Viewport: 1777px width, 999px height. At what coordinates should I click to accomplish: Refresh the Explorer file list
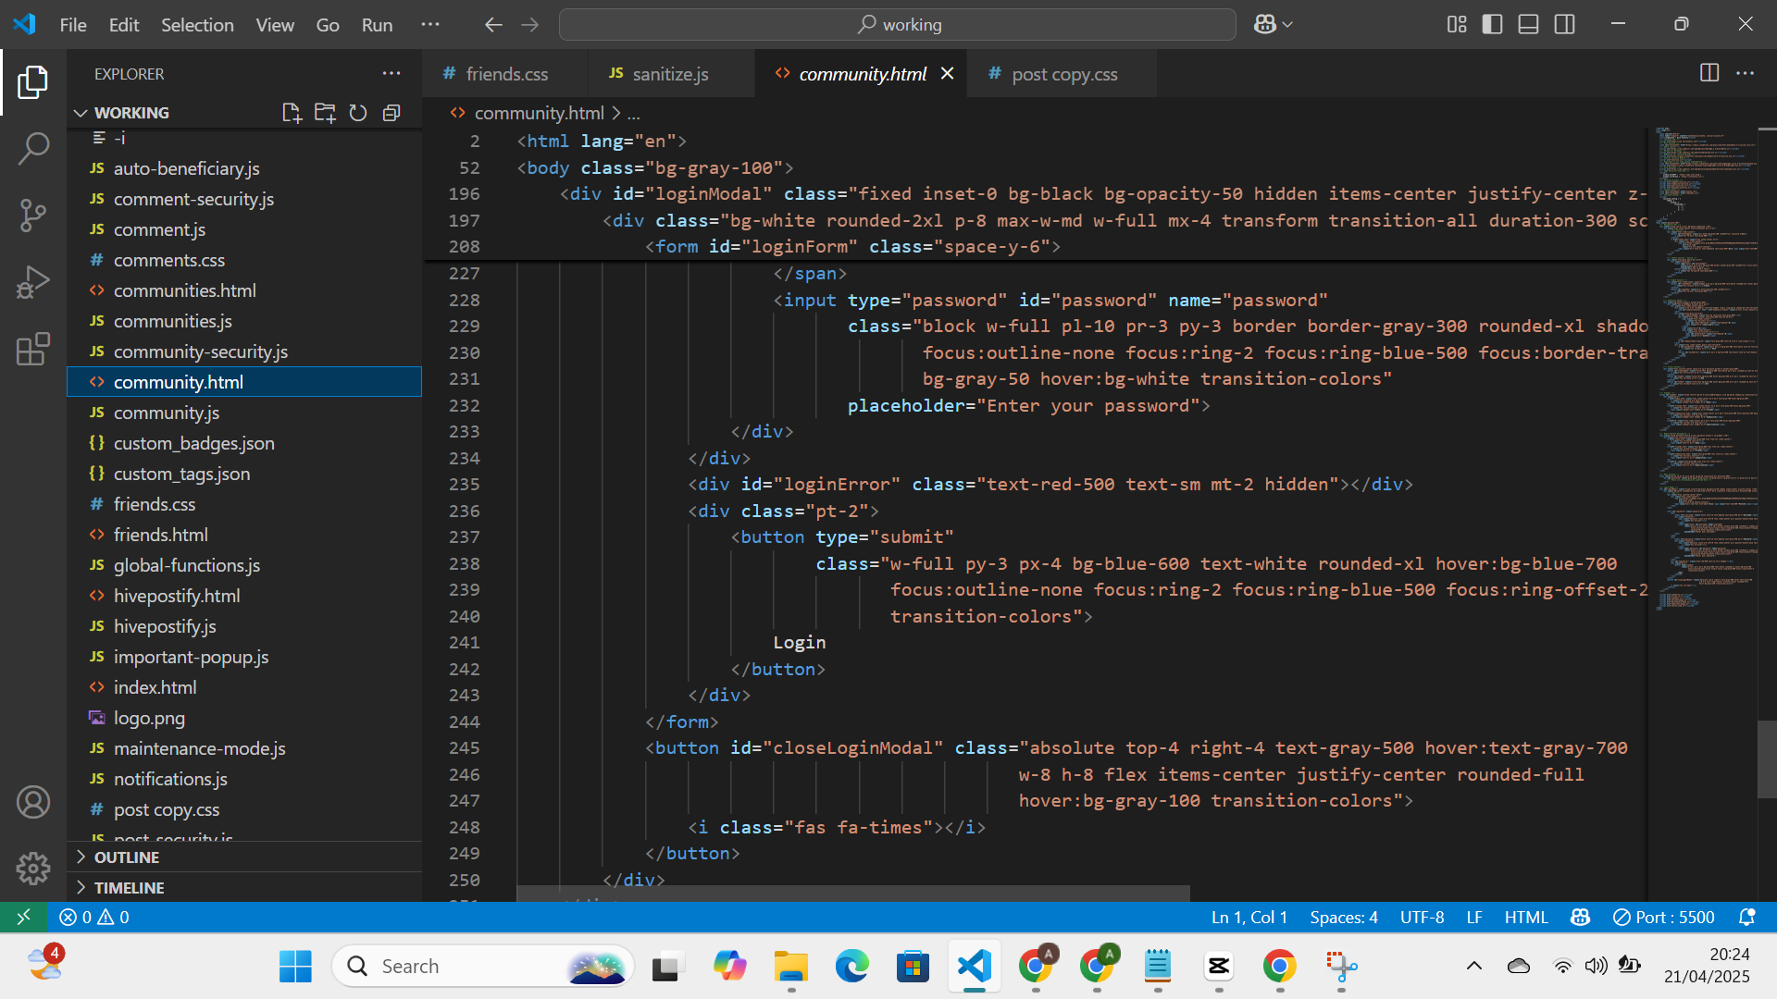(x=358, y=113)
